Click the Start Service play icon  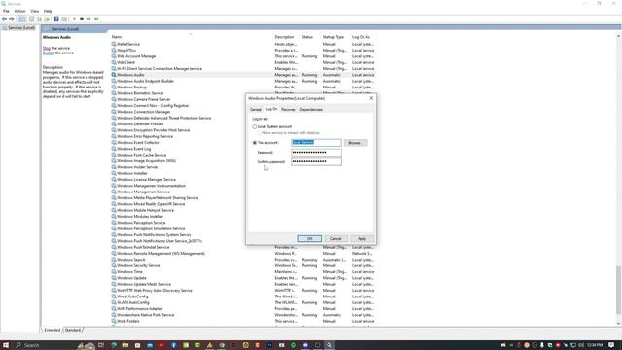coord(74,18)
